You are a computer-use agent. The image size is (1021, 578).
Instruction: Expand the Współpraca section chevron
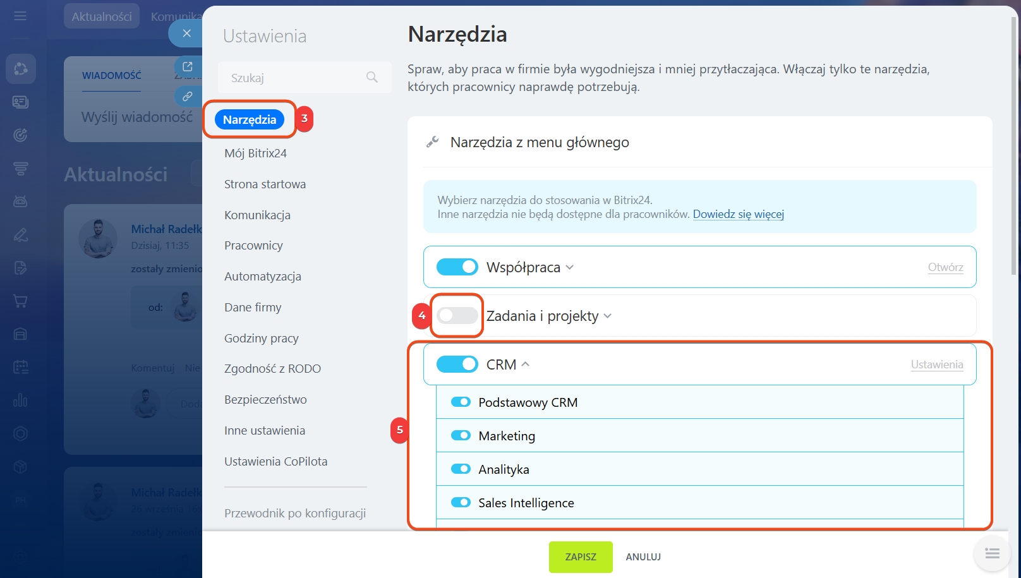coord(570,267)
